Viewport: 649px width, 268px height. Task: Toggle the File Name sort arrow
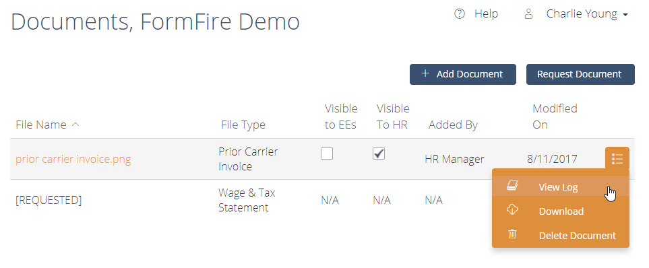pyautogui.click(x=75, y=124)
